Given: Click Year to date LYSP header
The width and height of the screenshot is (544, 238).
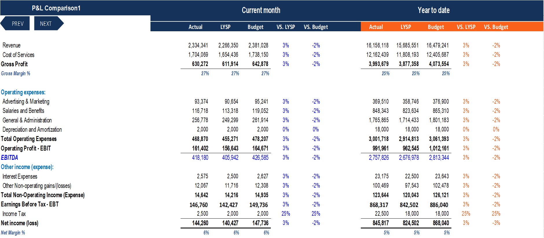Looking at the screenshot, I should [406, 27].
